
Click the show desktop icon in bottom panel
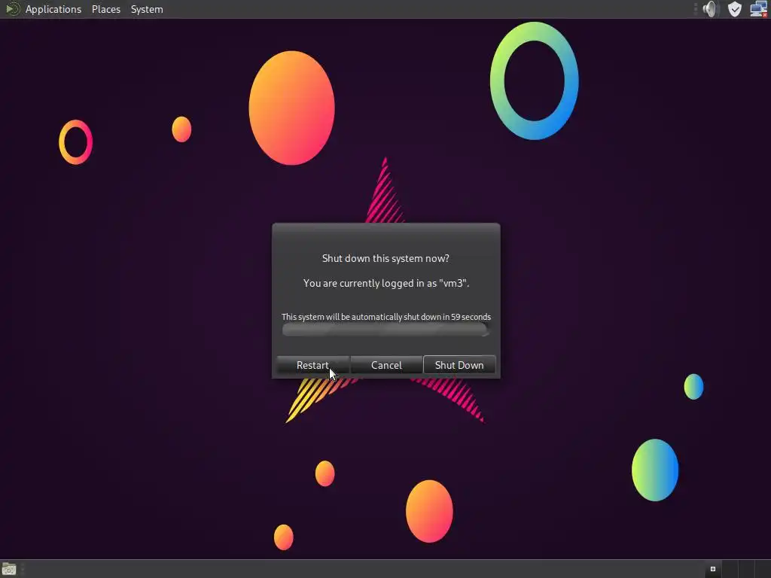[9, 569]
